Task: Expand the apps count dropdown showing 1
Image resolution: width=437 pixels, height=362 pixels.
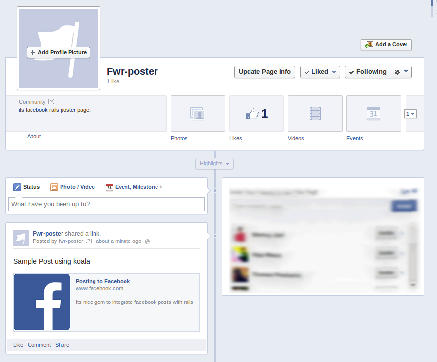Action: (410, 114)
